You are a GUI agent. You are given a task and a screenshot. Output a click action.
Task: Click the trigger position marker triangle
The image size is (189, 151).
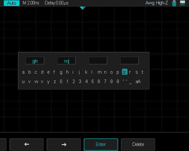pyautogui.click(x=83, y=8)
